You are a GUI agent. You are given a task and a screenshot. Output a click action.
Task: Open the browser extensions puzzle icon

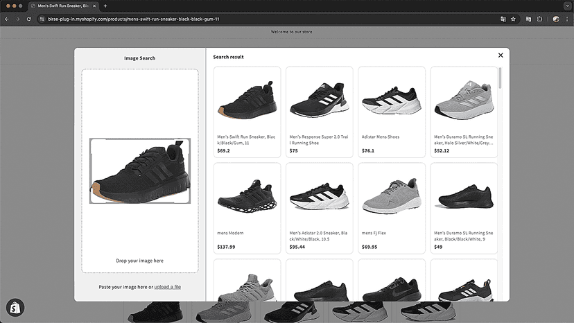coord(539,19)
